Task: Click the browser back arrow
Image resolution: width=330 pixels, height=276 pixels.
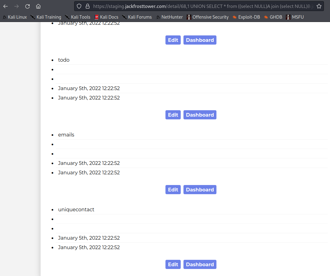Action: [5, 6]
